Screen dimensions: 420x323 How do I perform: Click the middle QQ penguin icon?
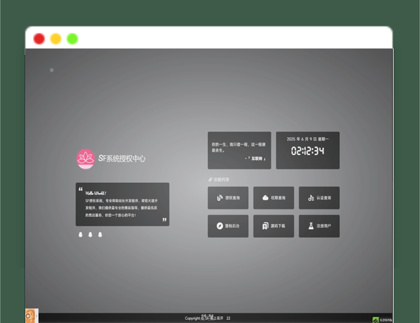click(90, 234)
